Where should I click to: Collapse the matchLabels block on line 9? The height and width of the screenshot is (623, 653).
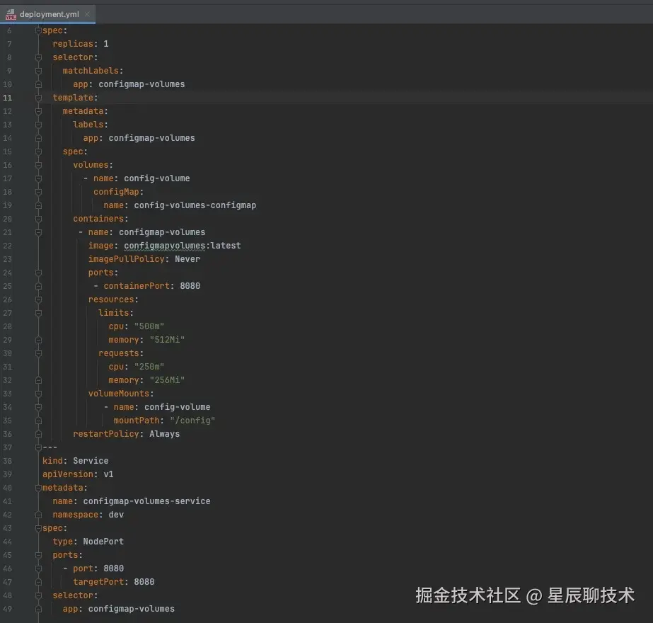coord(38,71)
